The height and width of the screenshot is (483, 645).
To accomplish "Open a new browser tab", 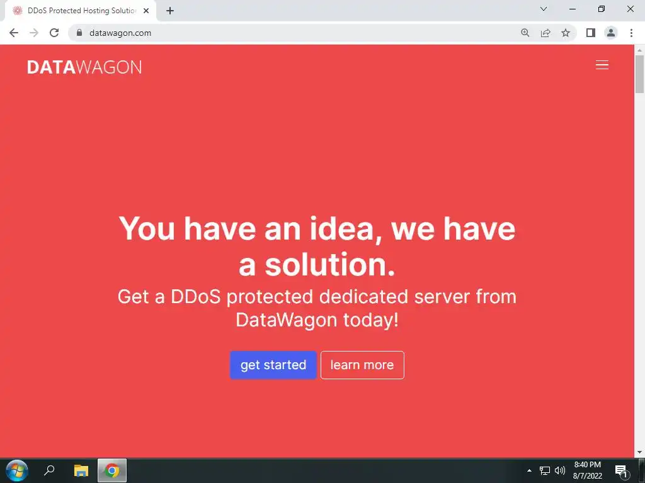I will click(170, 11).
